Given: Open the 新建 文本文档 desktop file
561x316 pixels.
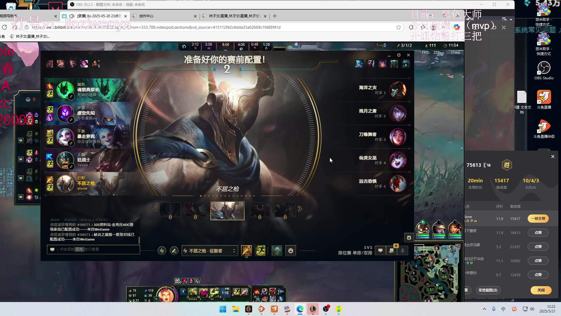Looking at the screenshot, I should pyautogui.click(x=522, y=102).
